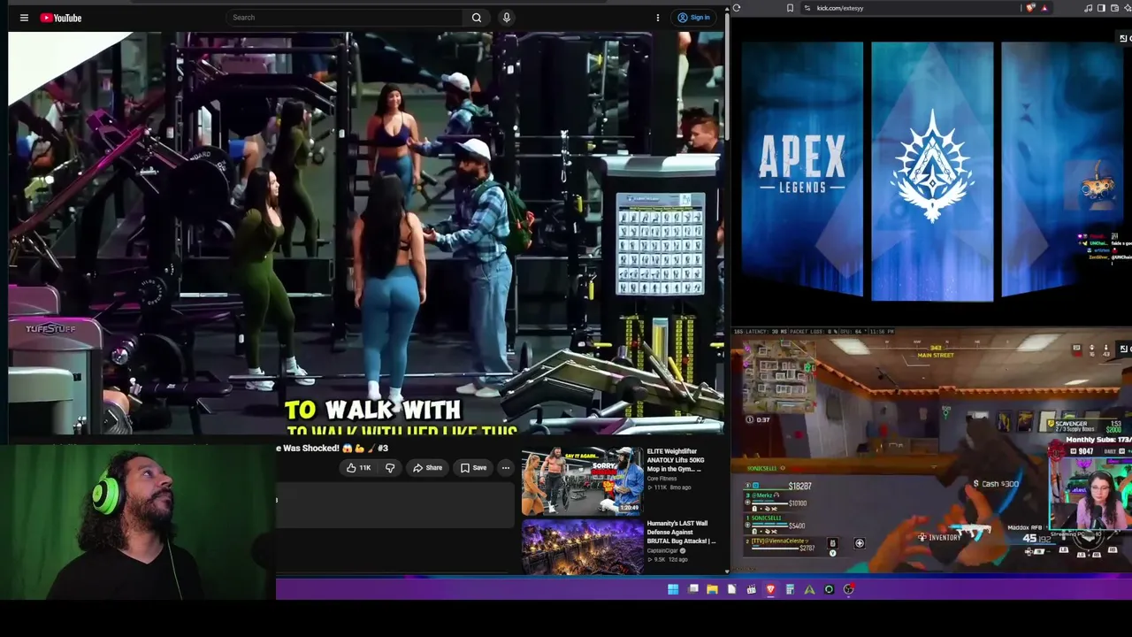The height and width of the screenshot is (637, 1132).
Task: Like the video with 11K likes
Action: 359,468
